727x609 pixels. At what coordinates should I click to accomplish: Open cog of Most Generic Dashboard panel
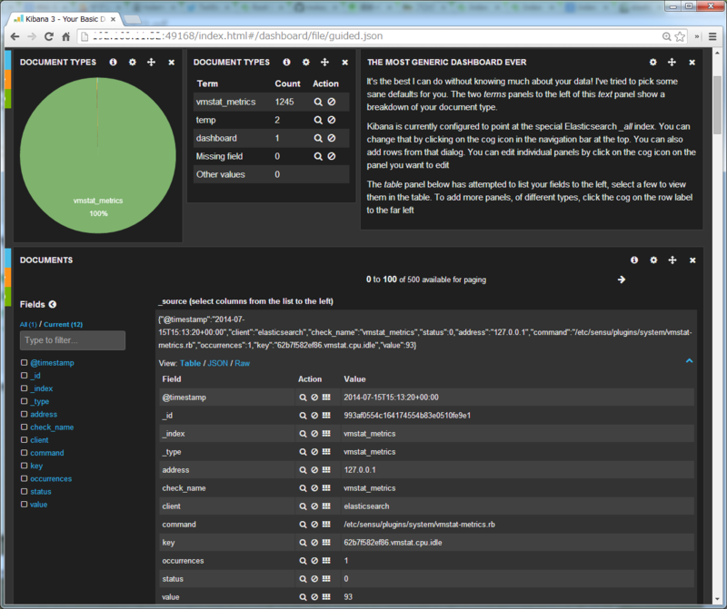pos(652,62)
